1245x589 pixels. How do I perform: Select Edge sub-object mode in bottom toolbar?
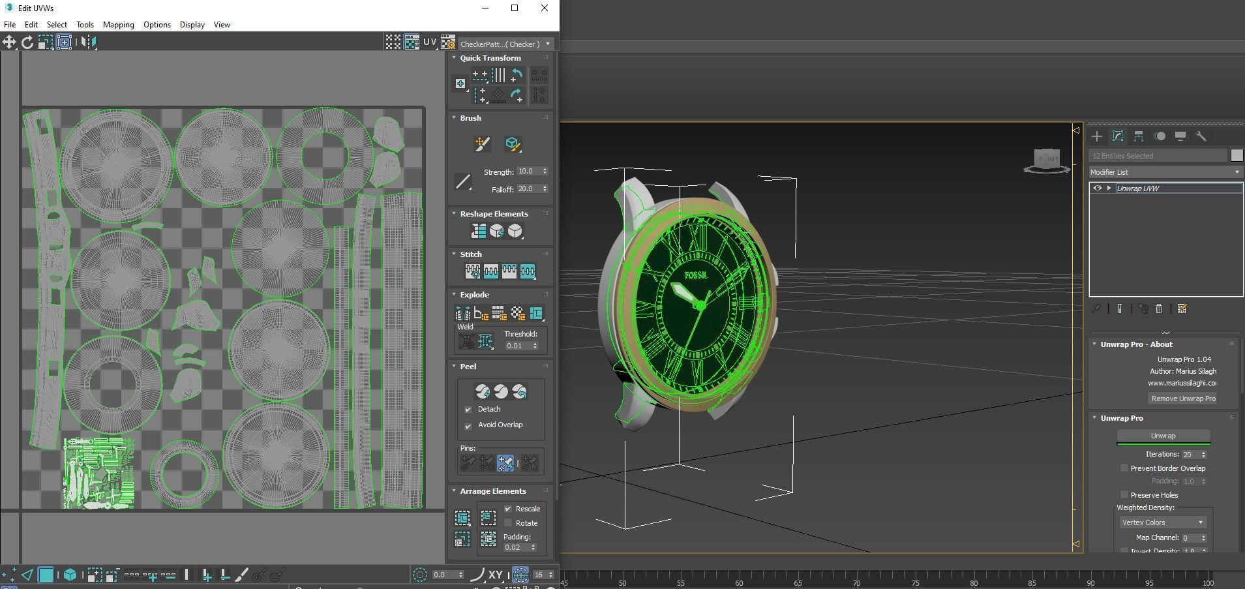pos(27,575)
